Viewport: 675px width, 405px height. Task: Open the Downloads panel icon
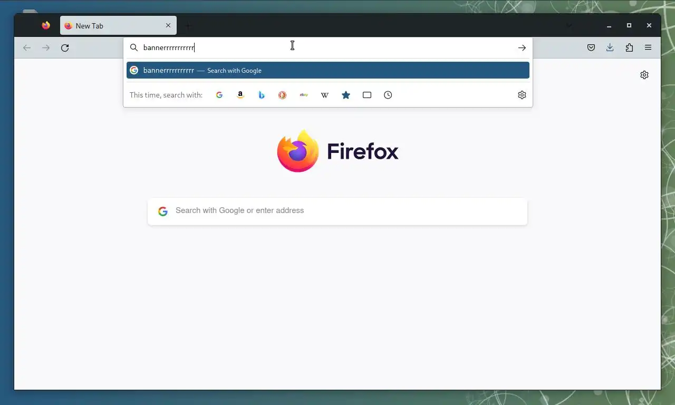point(610,48)
